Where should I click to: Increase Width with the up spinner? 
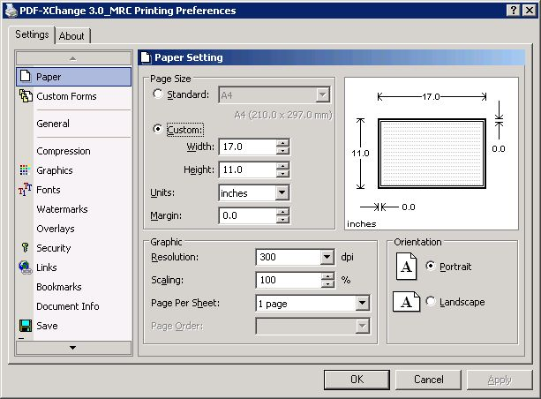282,142
